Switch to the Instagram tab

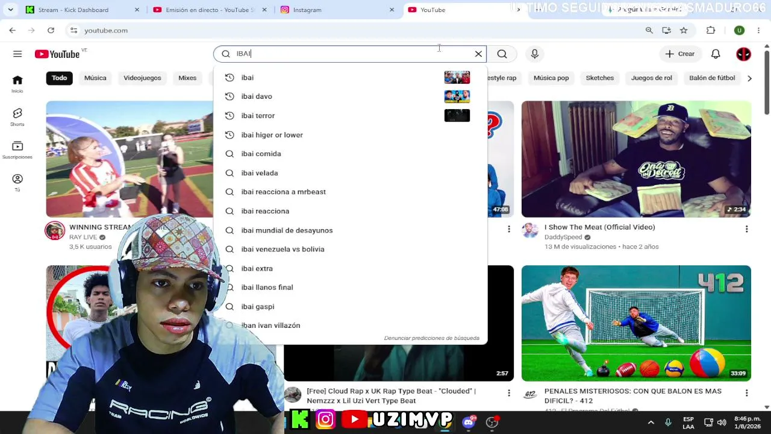pyautogui.click(x=338, y=10)
